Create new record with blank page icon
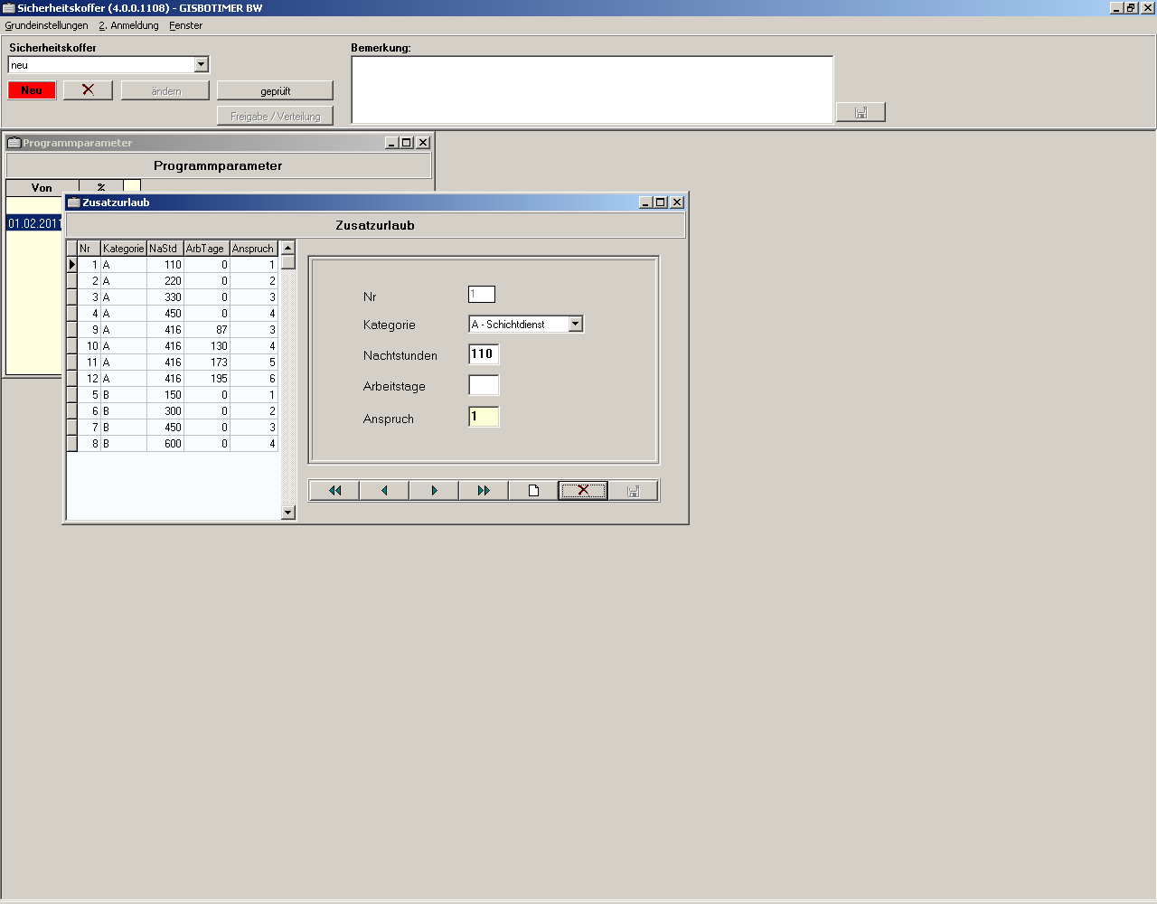The height and width of the screenshot is (904, 1157). (533, 491)
